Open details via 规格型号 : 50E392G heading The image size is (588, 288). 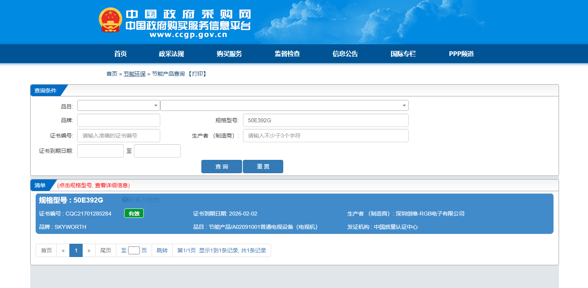coord(71,200)
